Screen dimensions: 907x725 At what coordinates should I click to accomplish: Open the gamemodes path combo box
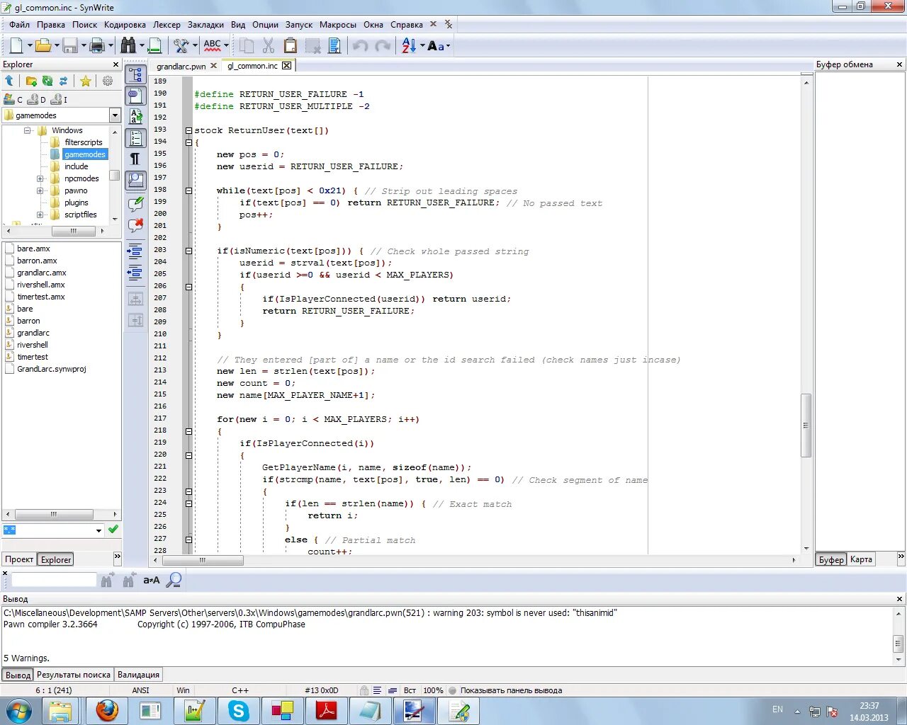tap(113, 115)
